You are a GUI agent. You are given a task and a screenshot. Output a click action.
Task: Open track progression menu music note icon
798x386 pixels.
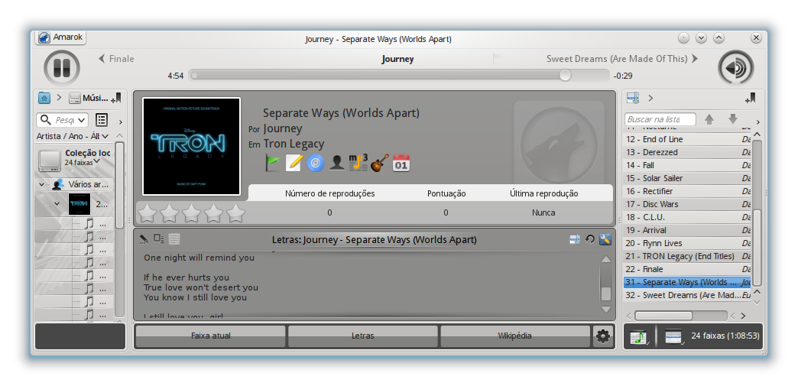[639, 336]
